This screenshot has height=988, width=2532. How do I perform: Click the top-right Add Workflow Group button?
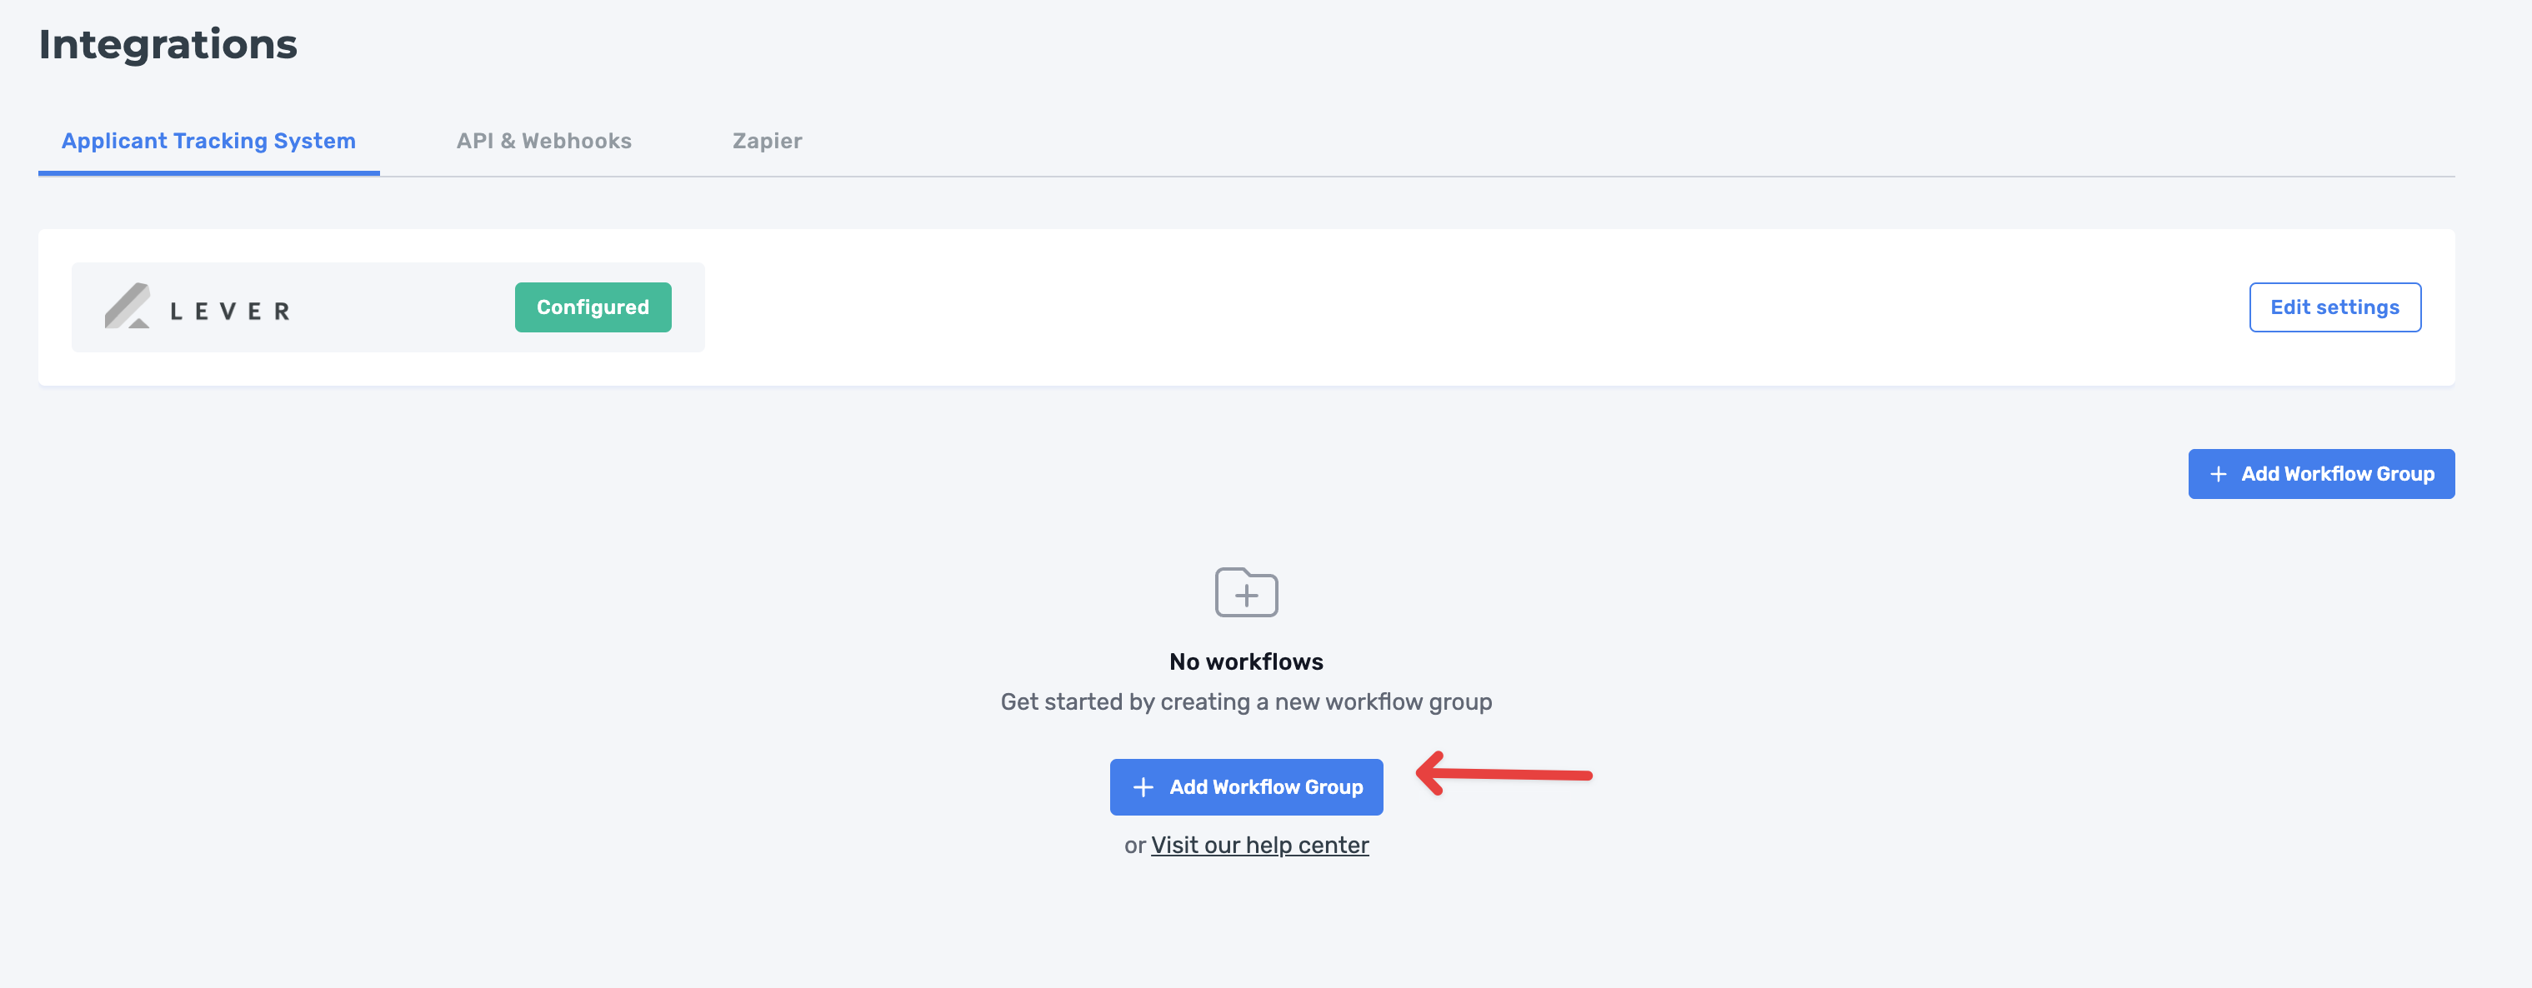click(x=2320, y=474)
